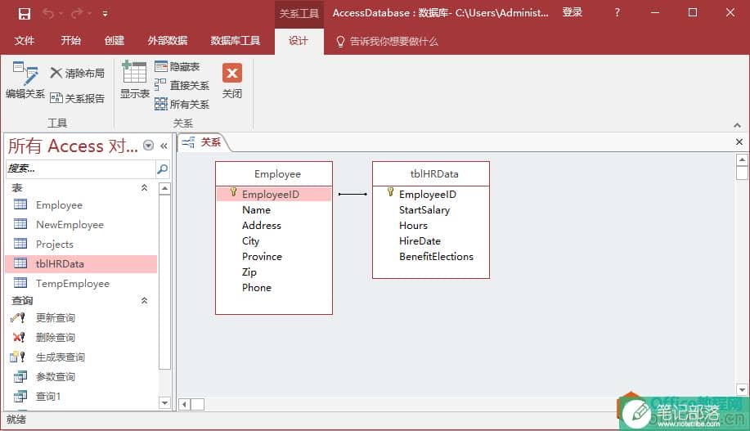Click horizontal scrollbar left arrow
Viewport: 750px width, 431px height.
(x=185, y=404)
